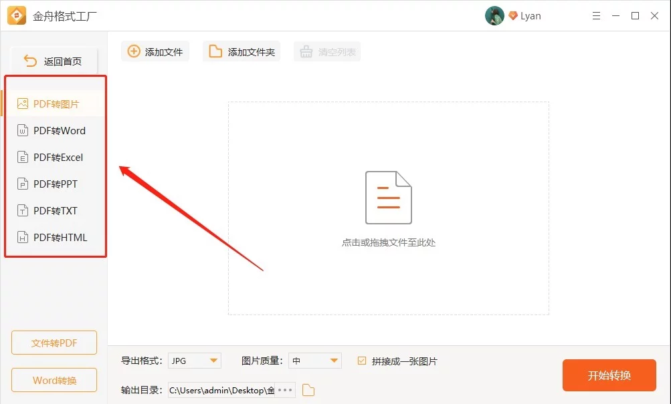The width and height of the screenshot is (671, 404).
Task: Close the 金舟格式工厂 window
Action: (654, 16)
